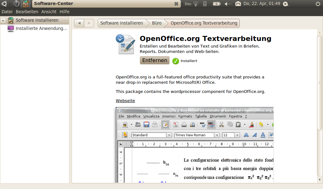
Task: Click the battery status indicator
Action: point(216,4)
